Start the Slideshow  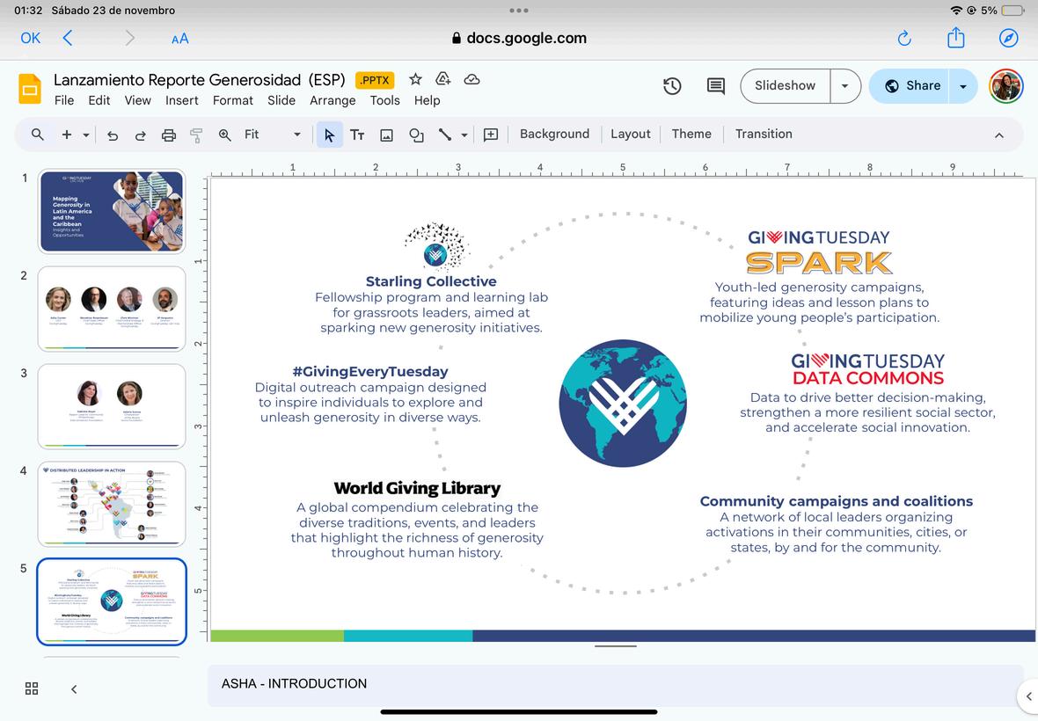coord(786,86)
